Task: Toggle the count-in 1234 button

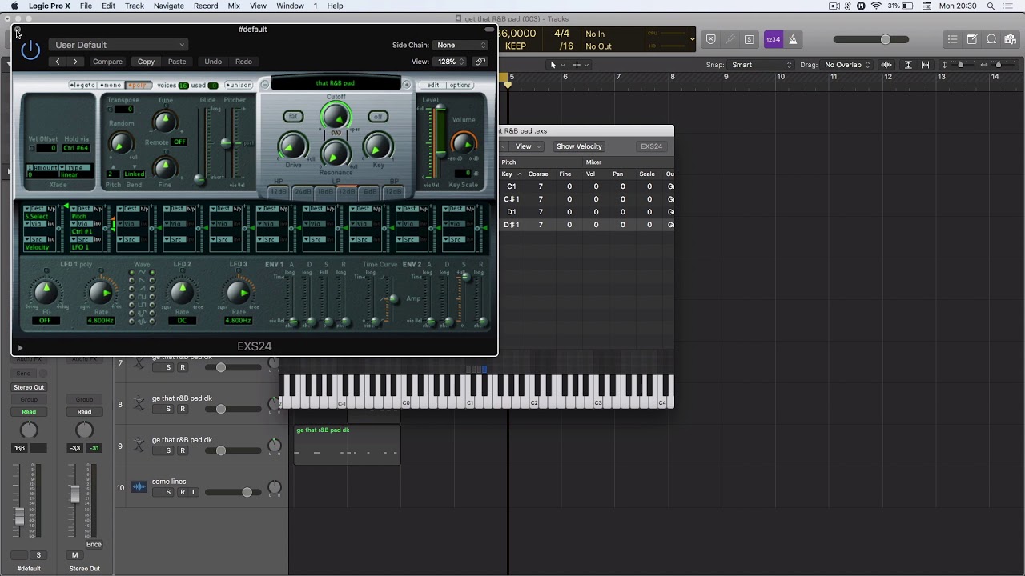Action: pos(773,39)
